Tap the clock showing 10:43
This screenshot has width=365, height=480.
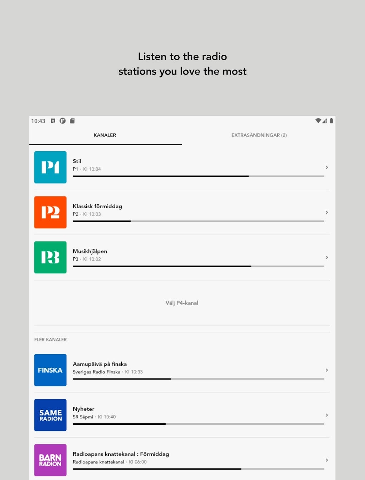38,121
